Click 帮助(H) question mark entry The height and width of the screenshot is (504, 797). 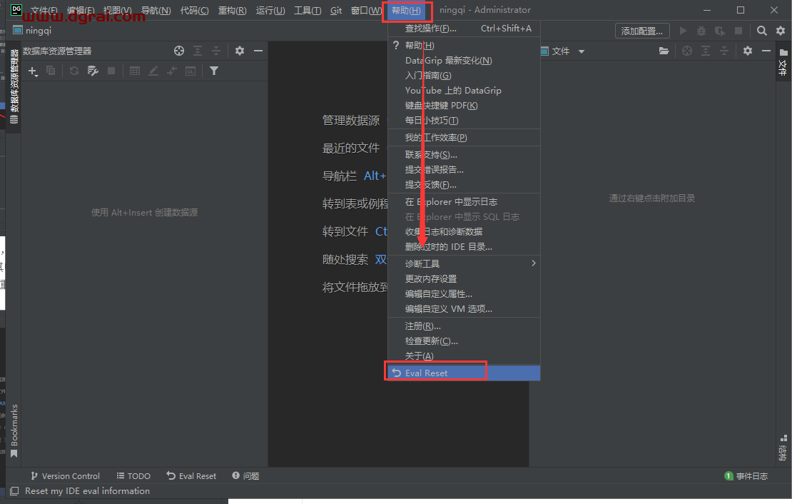(464, 45)
